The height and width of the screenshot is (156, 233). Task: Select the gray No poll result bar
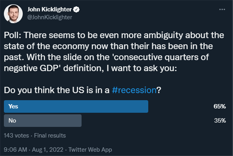coord(42,121)
